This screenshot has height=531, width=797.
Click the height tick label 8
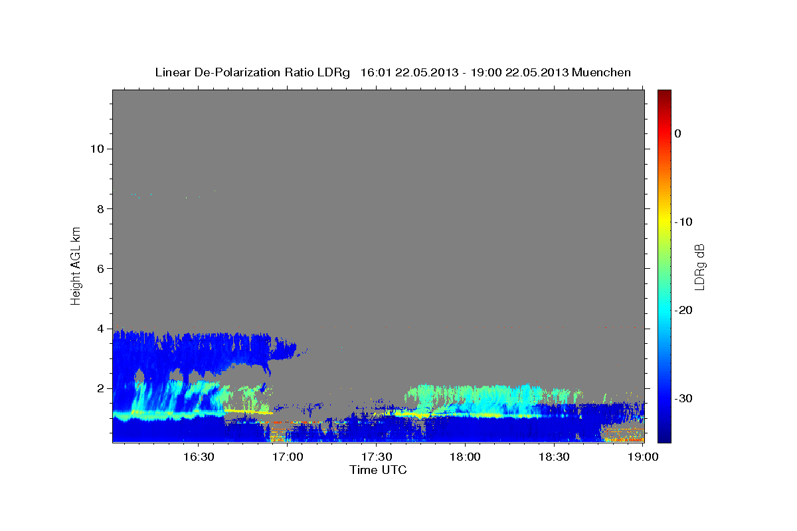pos(99,208)
